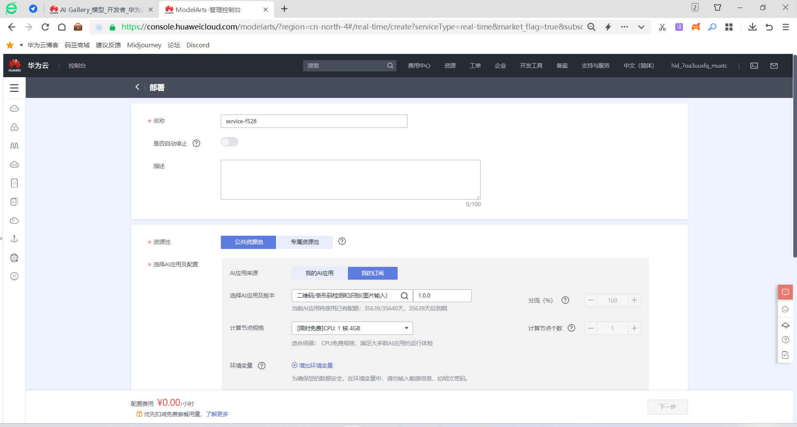Click the page vertical scrollbar
The height and width of the screenshot is (427, 797).
[795, 156]
